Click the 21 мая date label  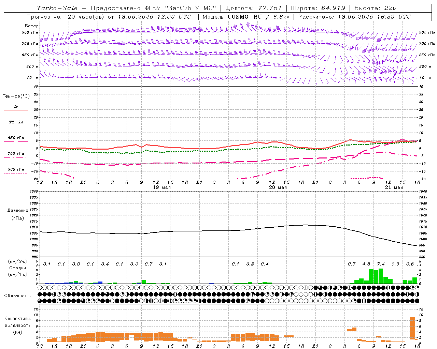(x=394, y=187)
